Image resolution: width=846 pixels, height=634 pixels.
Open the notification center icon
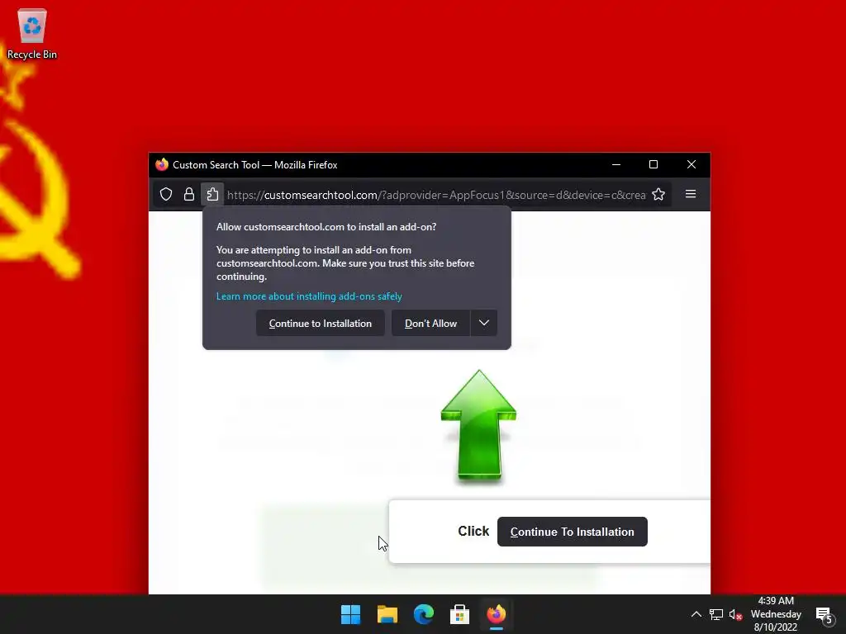(x=824, y=614)
